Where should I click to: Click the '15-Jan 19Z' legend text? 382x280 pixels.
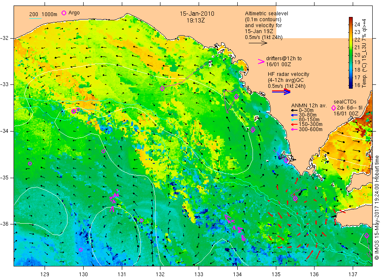259,31
